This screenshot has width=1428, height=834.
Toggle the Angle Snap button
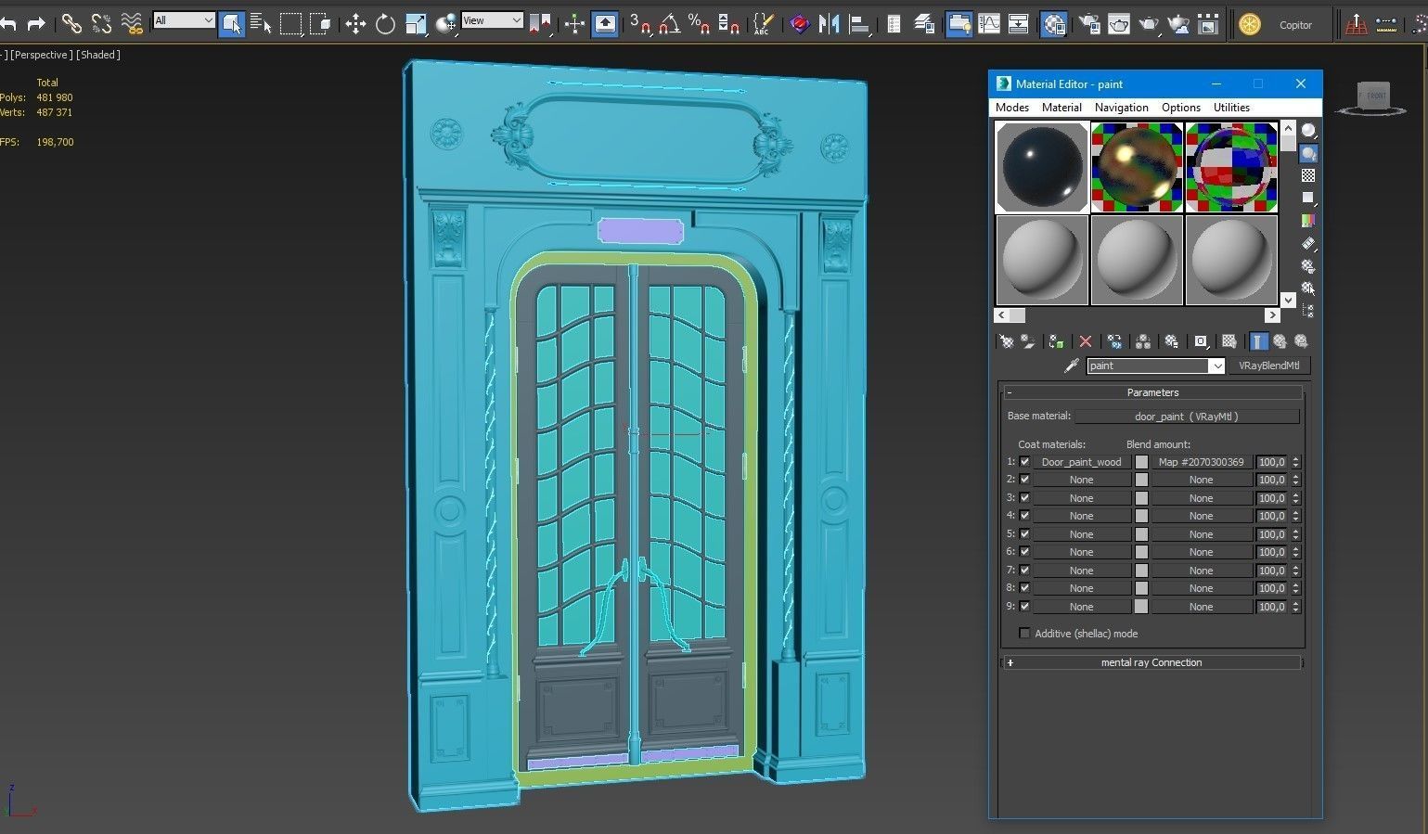point(669,24)
